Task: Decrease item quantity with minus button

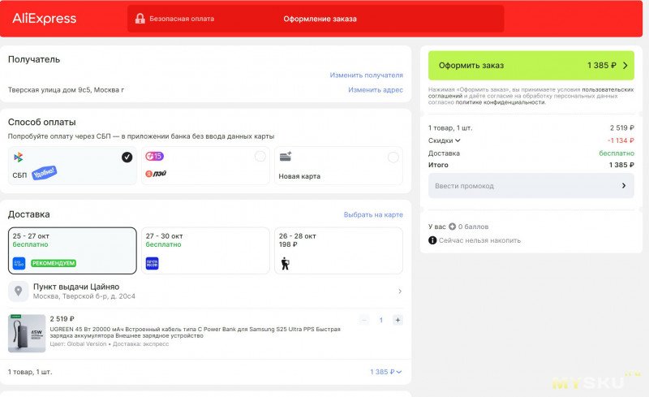Action: click(x=364, y=320)
